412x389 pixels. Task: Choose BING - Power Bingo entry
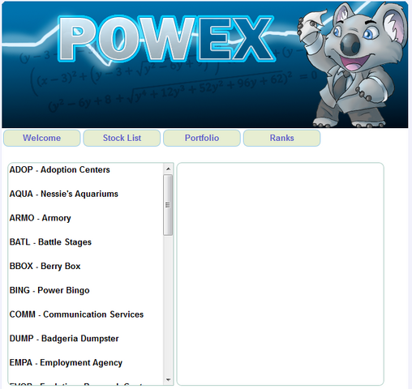49,290
